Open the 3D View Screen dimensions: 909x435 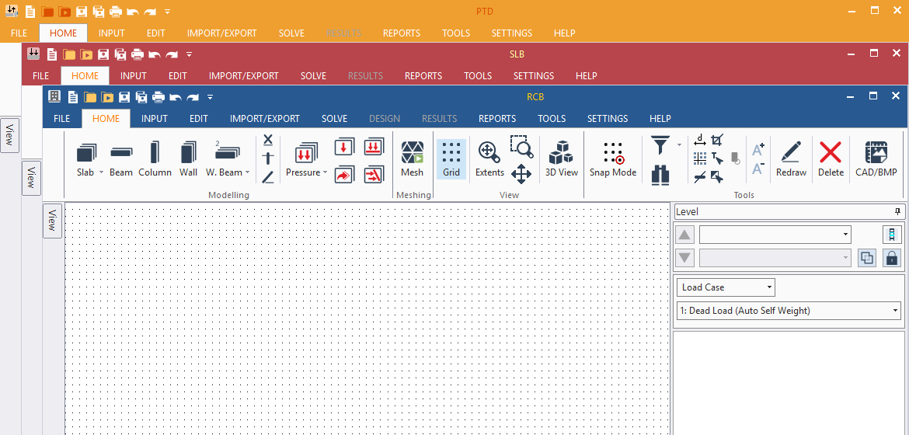pos(561,159)
